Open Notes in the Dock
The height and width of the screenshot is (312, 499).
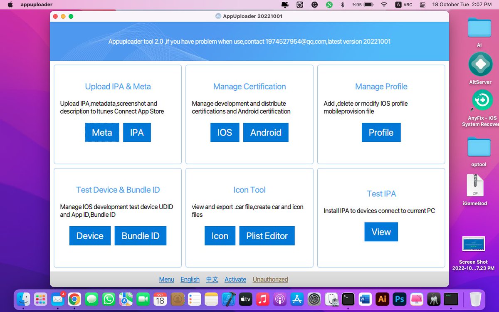(211, 299)
